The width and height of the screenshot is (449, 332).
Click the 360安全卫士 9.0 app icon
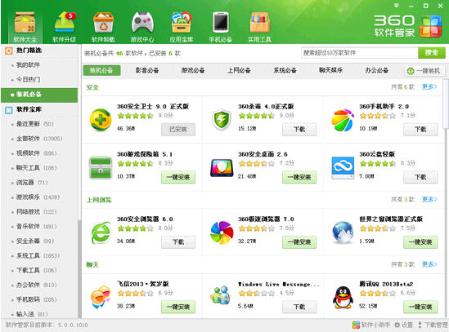[x=101, y=120]
